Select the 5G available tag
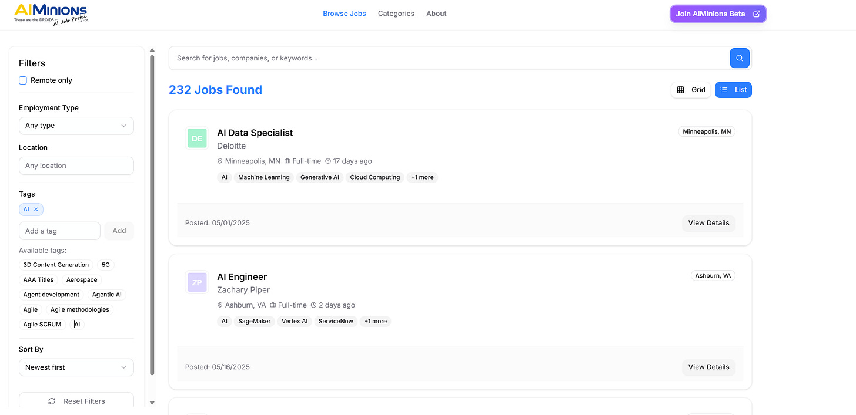This screenshot has height=415, width=856. 106,265
